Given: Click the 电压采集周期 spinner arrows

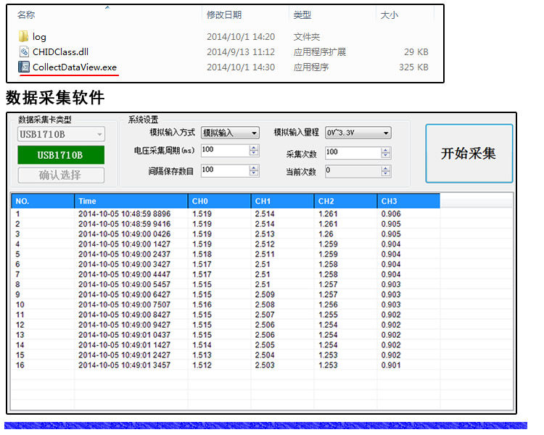Looking at the screenshot, I should pos(254,150).
